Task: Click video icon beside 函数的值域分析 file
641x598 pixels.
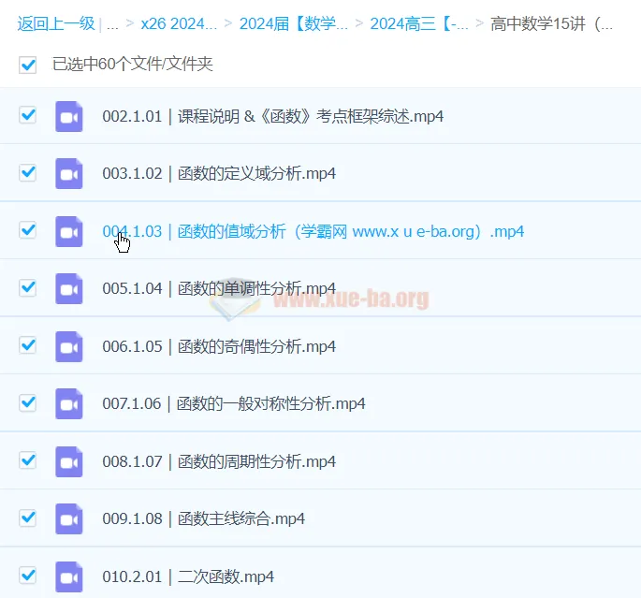Action: (69, 231)
